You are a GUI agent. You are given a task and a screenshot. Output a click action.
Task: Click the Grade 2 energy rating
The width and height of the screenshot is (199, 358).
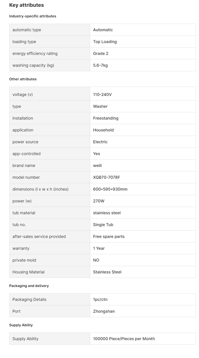pyautogui.click(x=101, y=53)
